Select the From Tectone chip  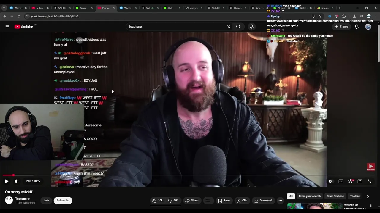pyautogui.click(x=335, y=196)
